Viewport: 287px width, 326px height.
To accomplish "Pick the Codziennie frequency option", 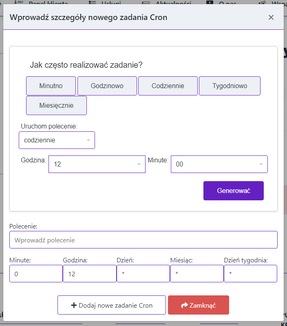I will 168,86.
